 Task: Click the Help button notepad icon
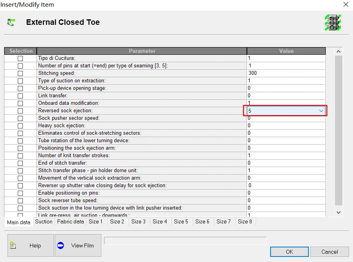point(13,245)
